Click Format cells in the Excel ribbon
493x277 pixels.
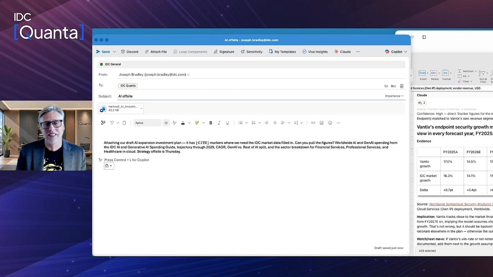(x=447, y=75)
